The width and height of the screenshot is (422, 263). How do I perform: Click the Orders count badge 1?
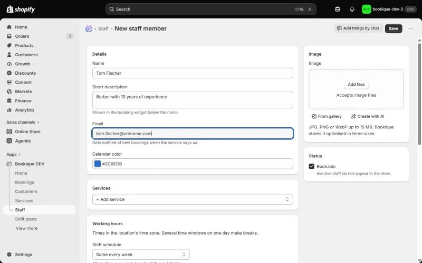(70, 36)
